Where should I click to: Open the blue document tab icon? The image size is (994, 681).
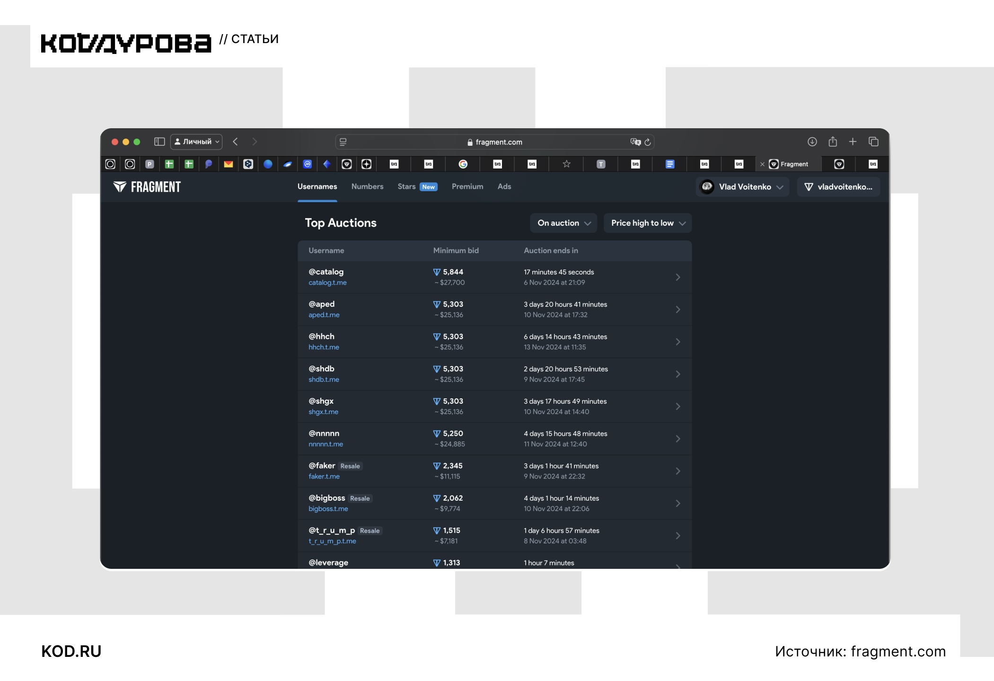(x=670, y=164)
